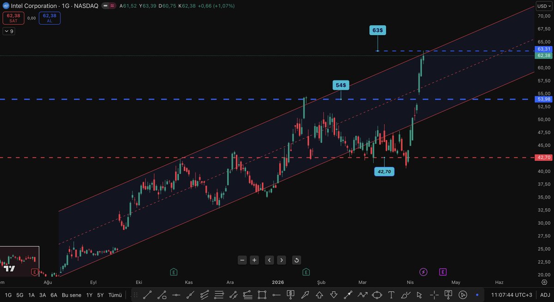554x302 pixels.
Task: Select the arrow cursor pointer
Action: pos(420,295)
